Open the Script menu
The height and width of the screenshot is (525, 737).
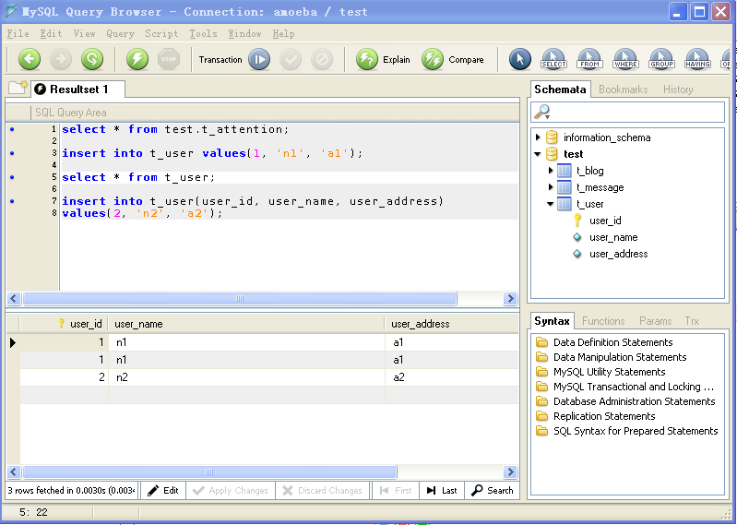(161, 34)
